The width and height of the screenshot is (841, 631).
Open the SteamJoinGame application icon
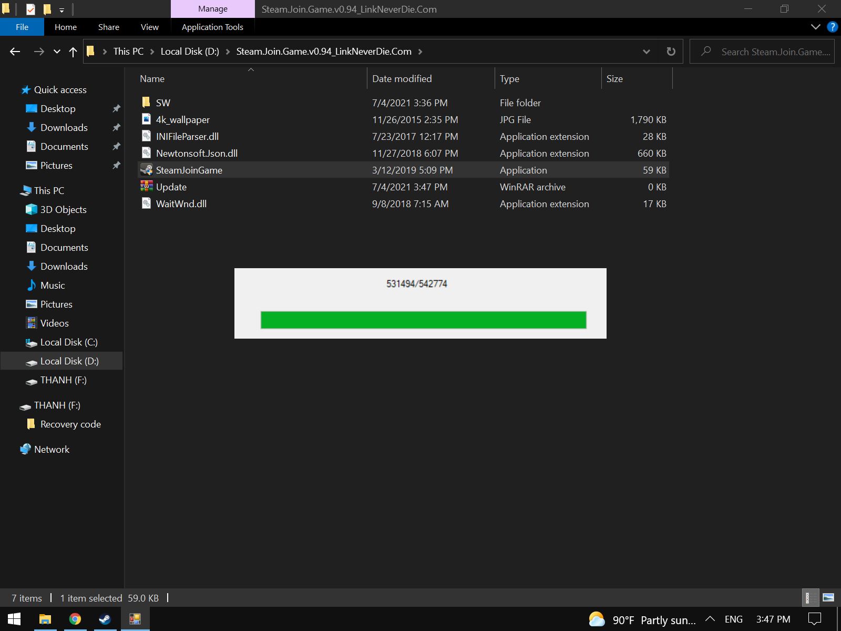click(146, 170)
